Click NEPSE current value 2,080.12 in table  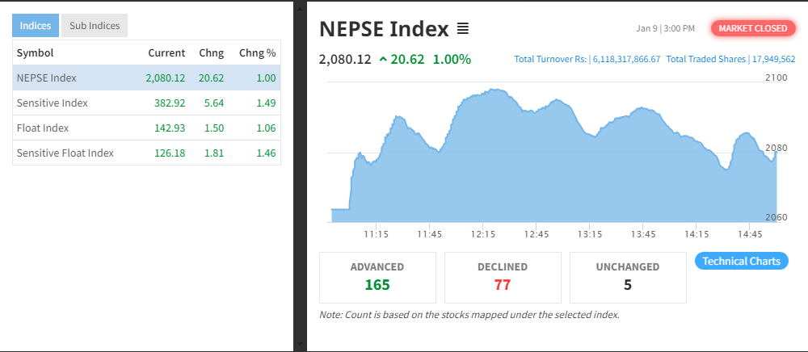pyautogui.click(x=165, y=78)
